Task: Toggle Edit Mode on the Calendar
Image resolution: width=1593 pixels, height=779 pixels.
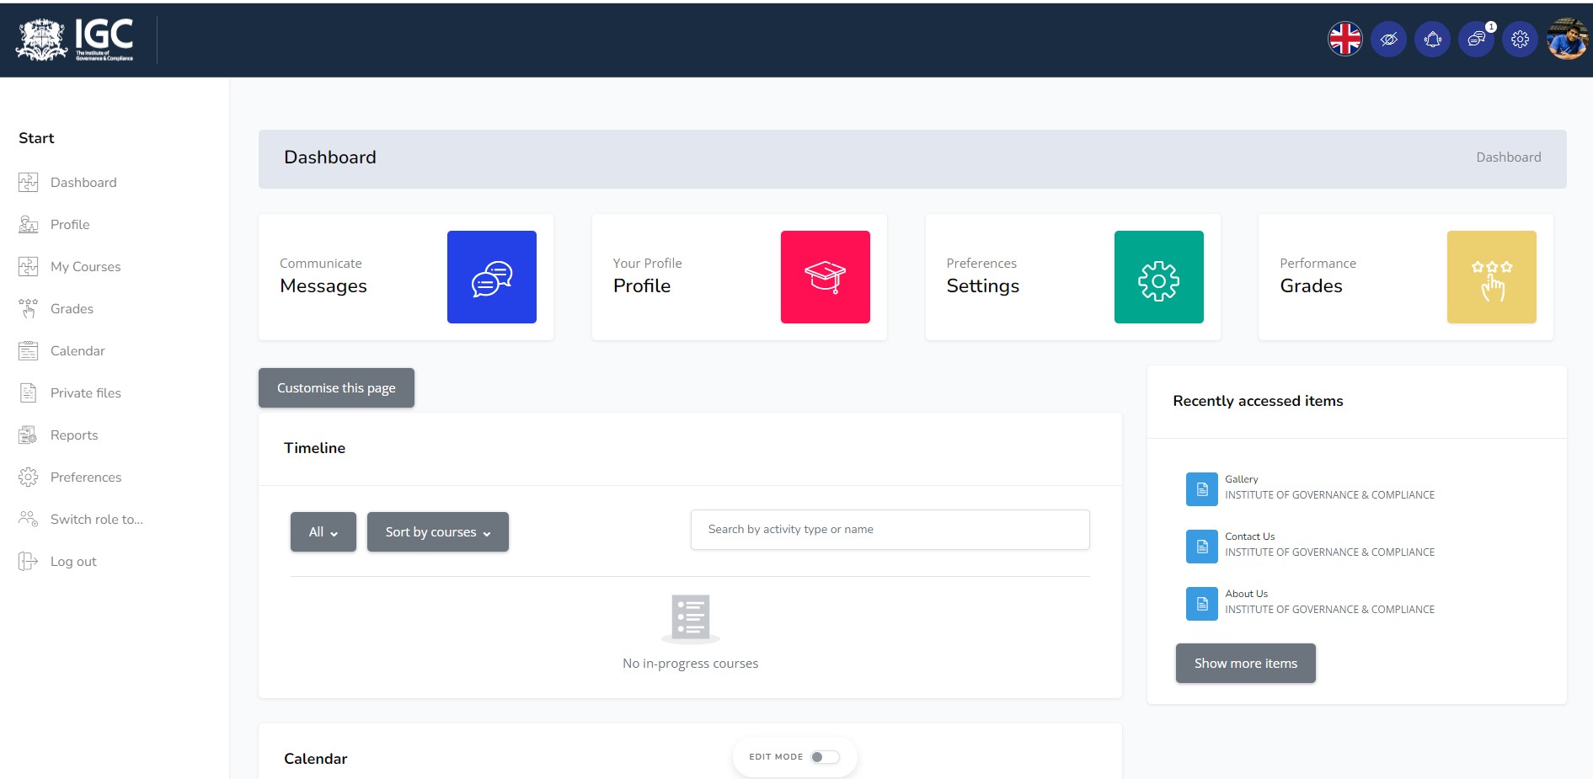Action: pyautogui.click(x=824, y=756)
